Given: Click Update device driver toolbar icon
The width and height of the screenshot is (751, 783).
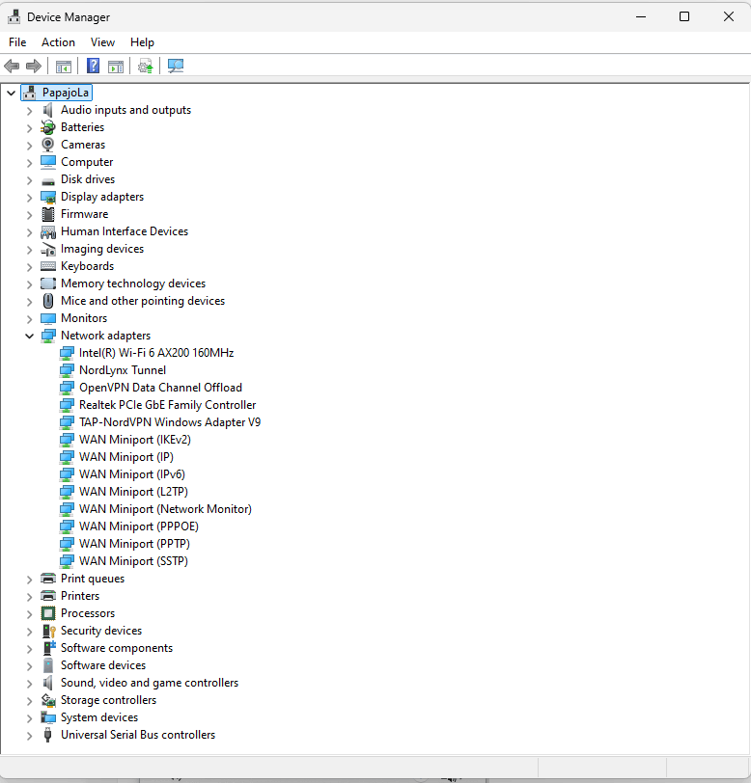Looking at the screenshot, I should (146, 66).
